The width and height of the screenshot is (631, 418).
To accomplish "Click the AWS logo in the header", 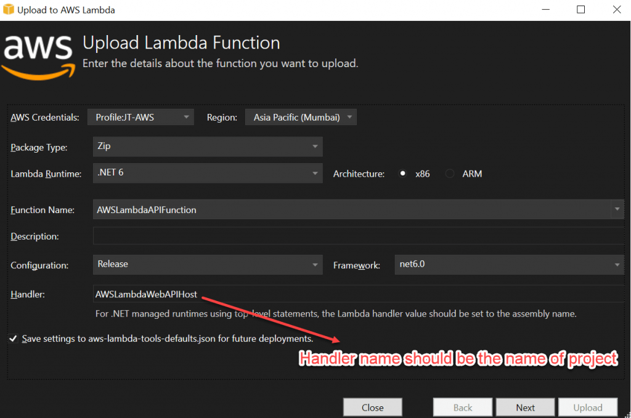I will [39, 57].
